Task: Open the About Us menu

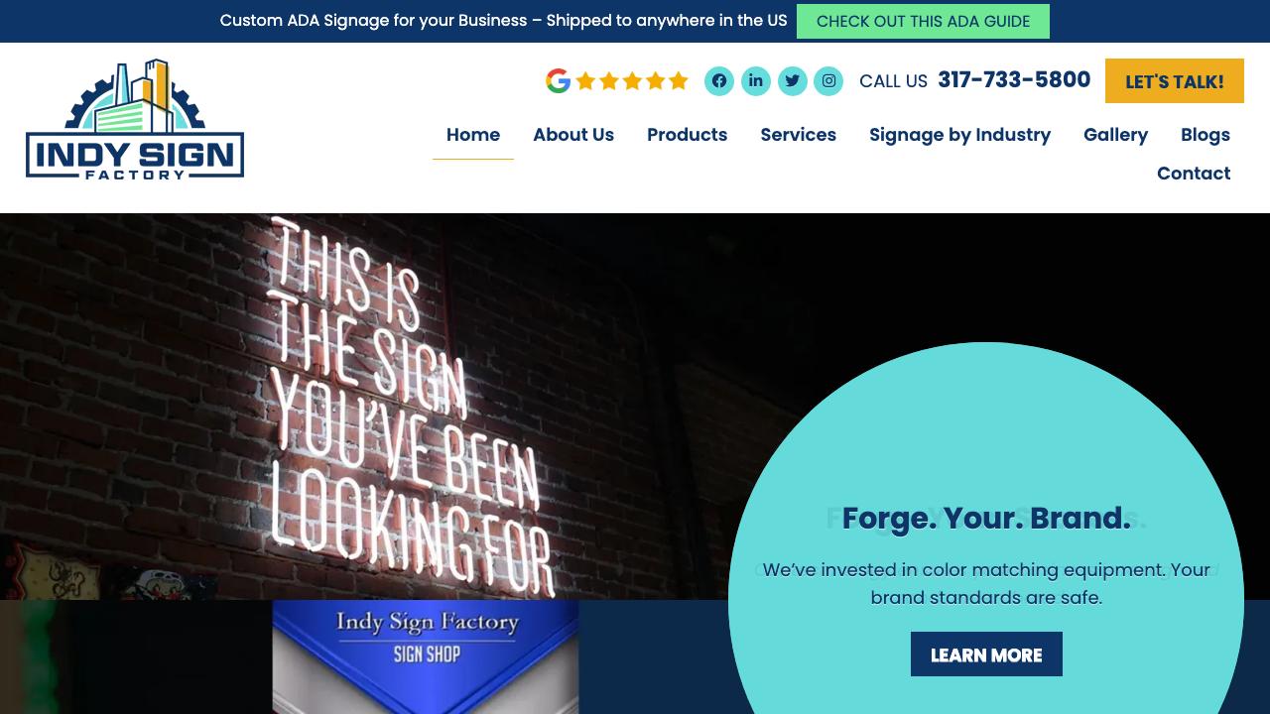Action: pos(573,135)
